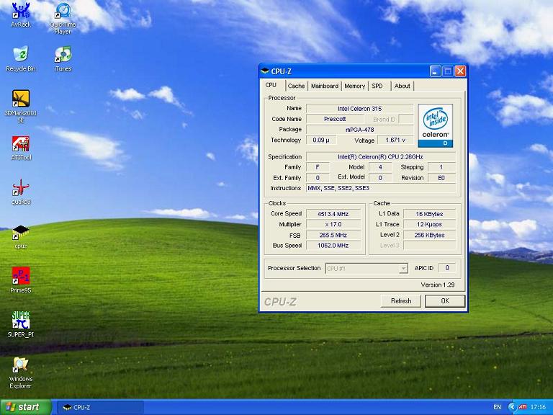Screen dimensions: 553x415
Task: Select the SUPER_PI desktop icon
Action: click(x=21, y=324)
